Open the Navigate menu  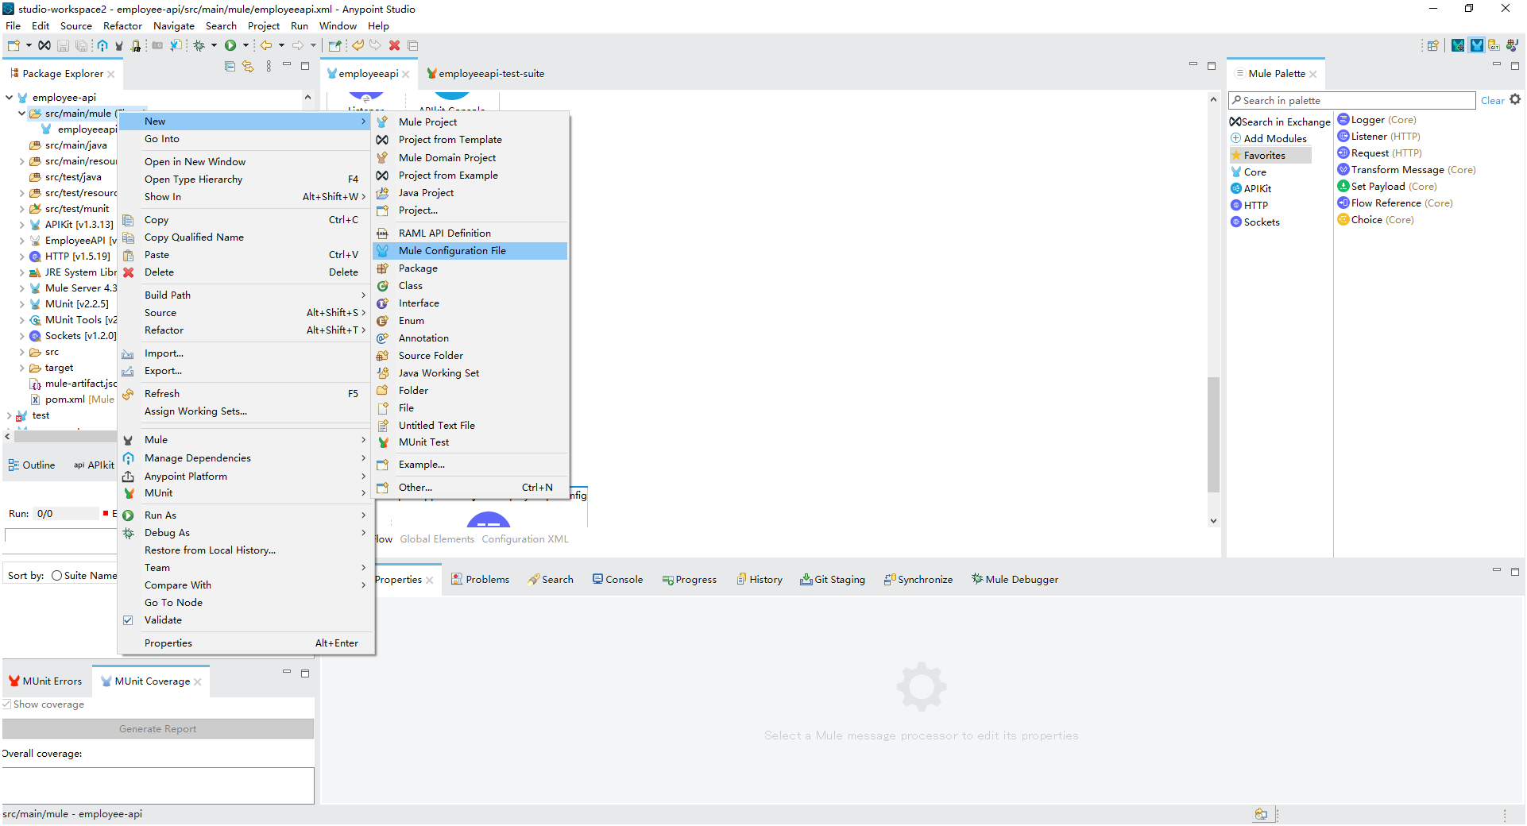tap(173, 26)
